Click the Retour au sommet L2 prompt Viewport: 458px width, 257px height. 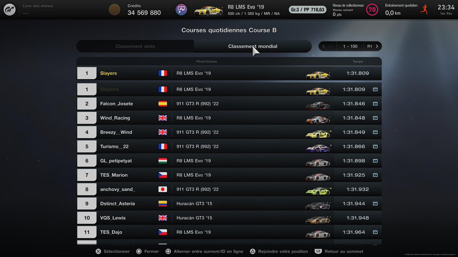pos(339,251)
